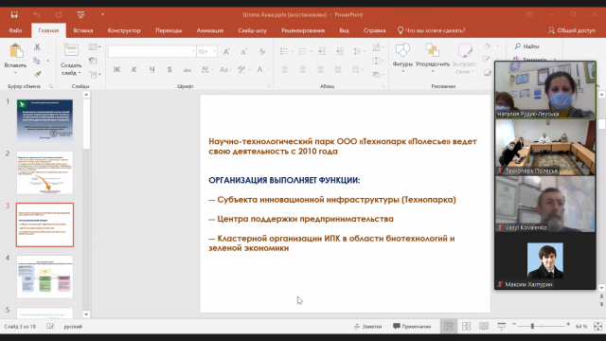Screen dimensions: 606x341
Task: Click русский language in status bar
Action: point(73,326)
